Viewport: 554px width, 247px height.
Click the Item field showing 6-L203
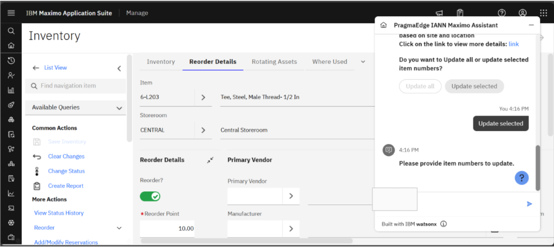[x=167, y=97]
